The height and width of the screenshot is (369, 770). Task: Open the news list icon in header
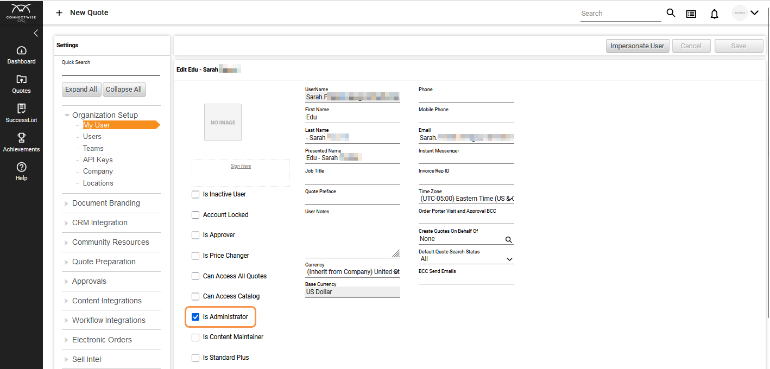[x=691, y=14]
